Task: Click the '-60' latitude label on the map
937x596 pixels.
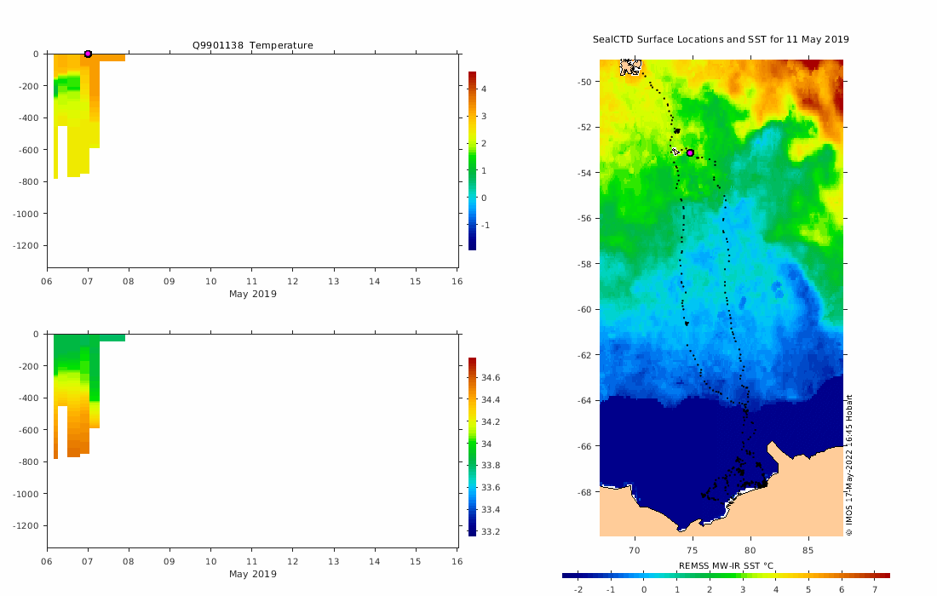Action: pos(584,309)
